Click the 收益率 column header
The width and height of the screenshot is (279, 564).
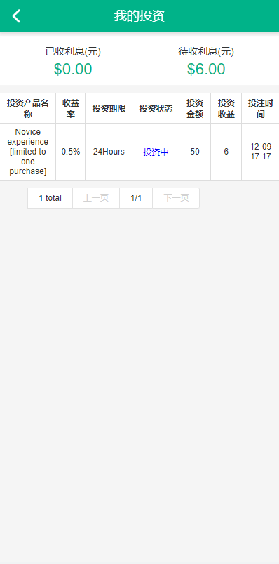click(x=70, y=109)
